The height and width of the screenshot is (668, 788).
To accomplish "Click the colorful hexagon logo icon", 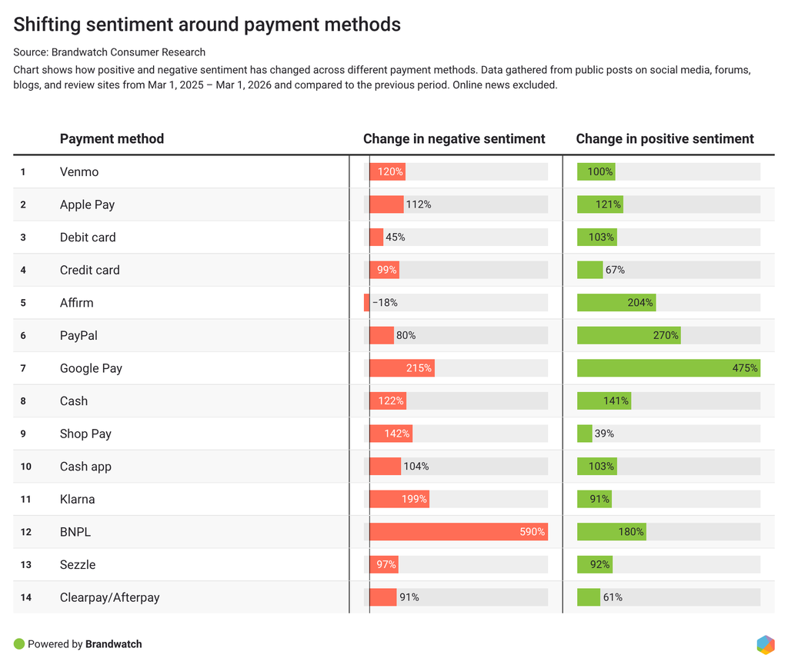I will [765, 645].
